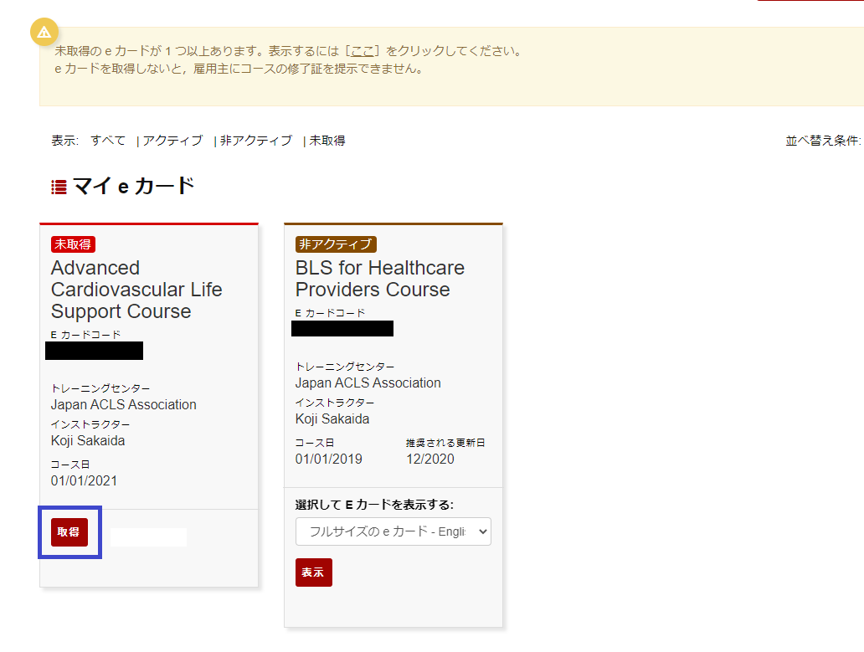
Task: Click the BLS for Healthcare Providers Course title
Action: pos(379,279)
